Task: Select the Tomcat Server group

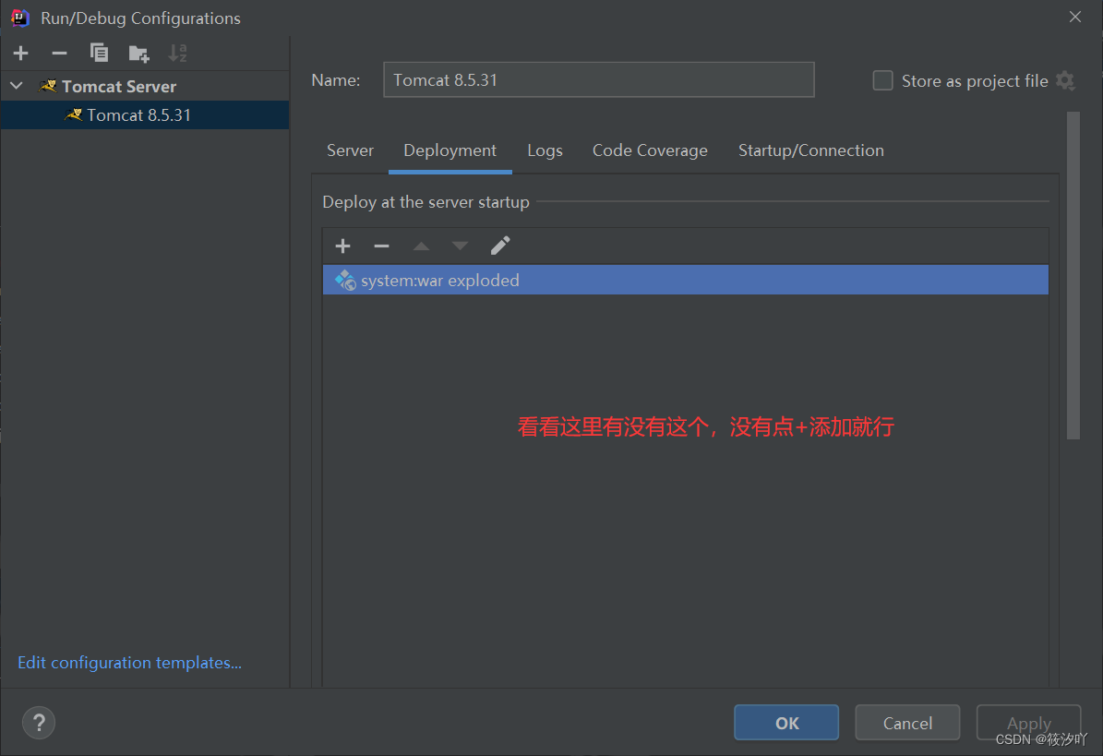Action: tap(119, 86)
